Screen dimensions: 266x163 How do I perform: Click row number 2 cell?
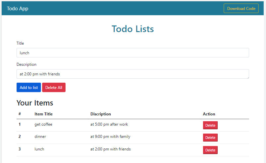click(20, 137)
